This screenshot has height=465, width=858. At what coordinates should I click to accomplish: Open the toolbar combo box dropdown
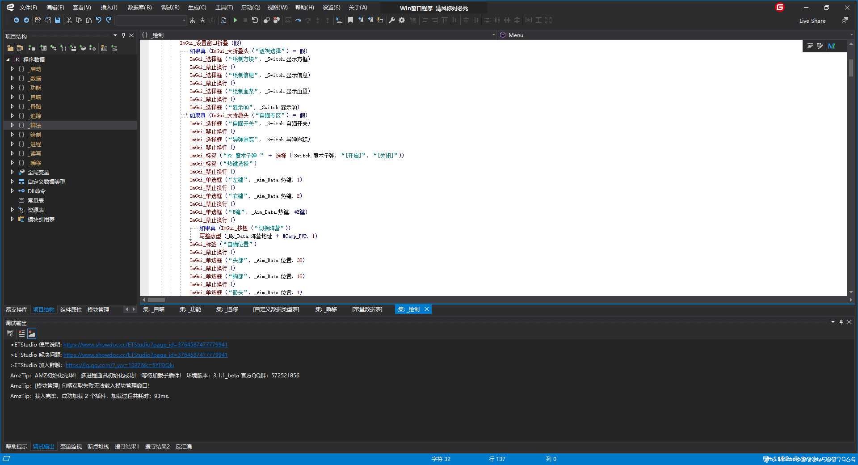click(x=184, y=20)
